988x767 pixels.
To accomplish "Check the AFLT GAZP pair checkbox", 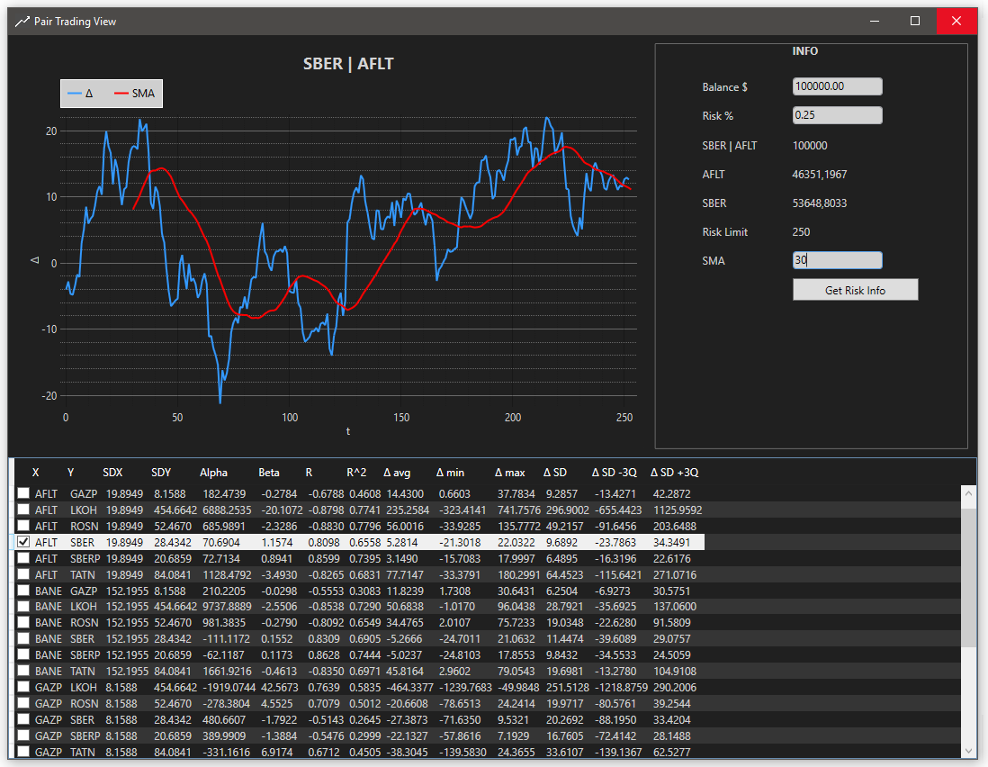I will 23,494.
